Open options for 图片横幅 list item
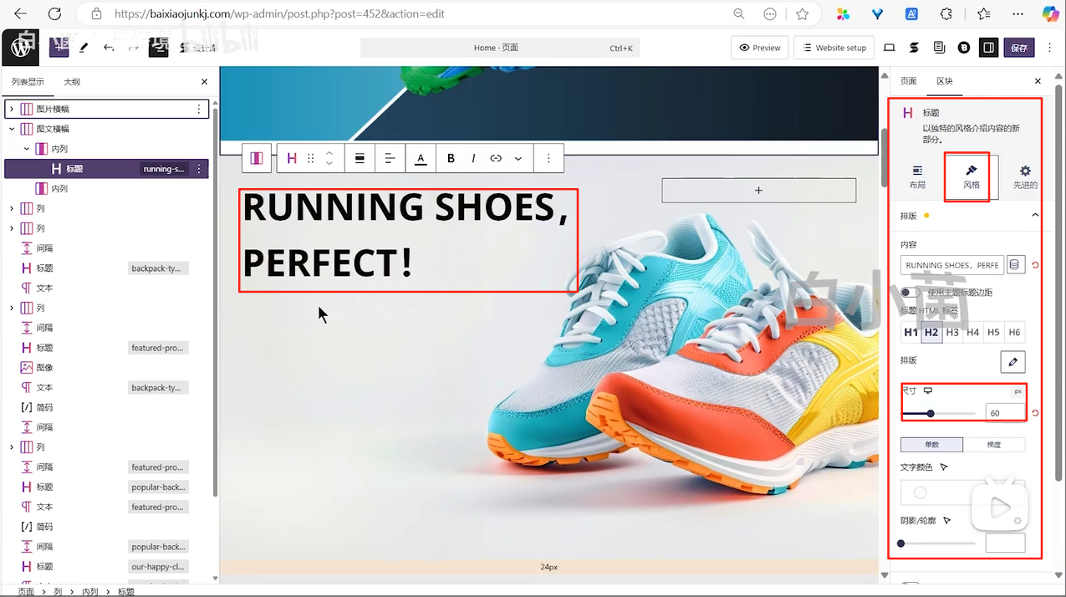The image size is (1066, 597). coord(198,109)
